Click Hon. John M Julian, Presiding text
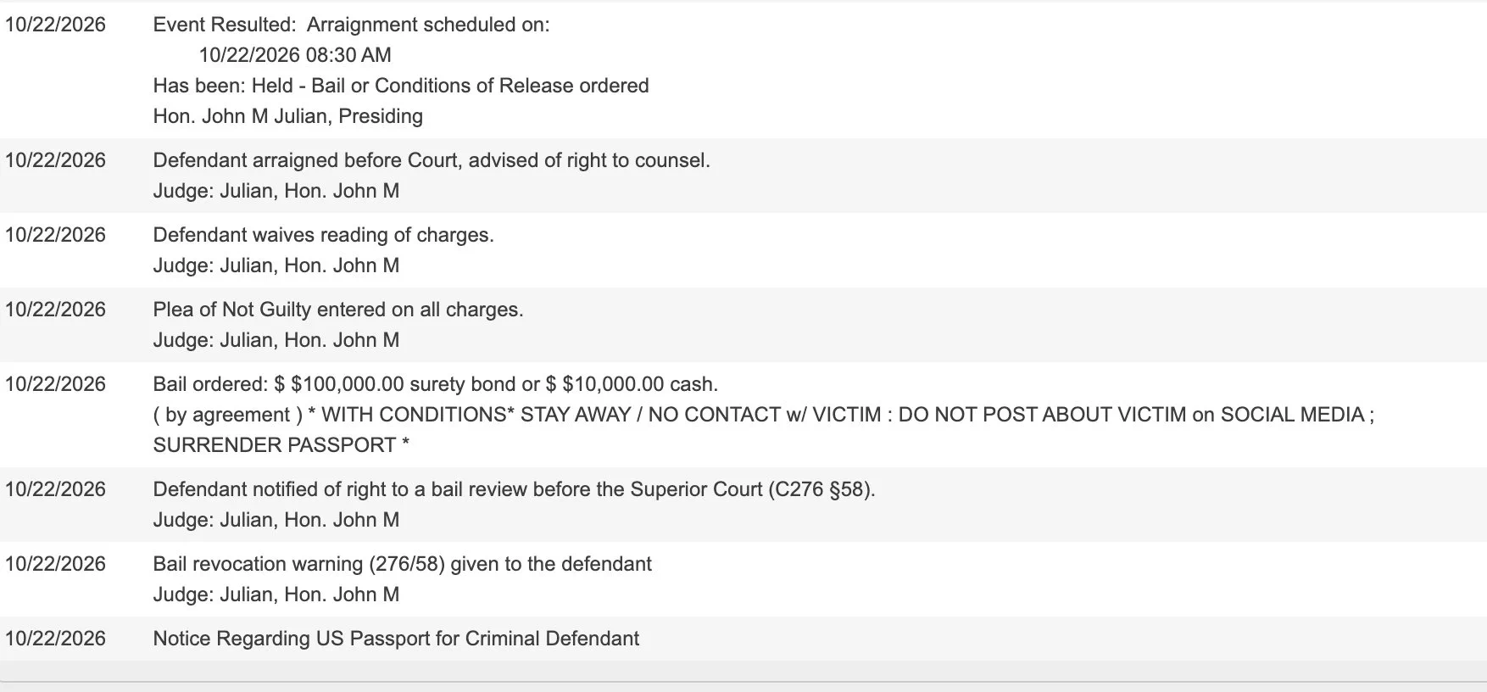Viewport: 1487px width, 692px height. [287, 116]
